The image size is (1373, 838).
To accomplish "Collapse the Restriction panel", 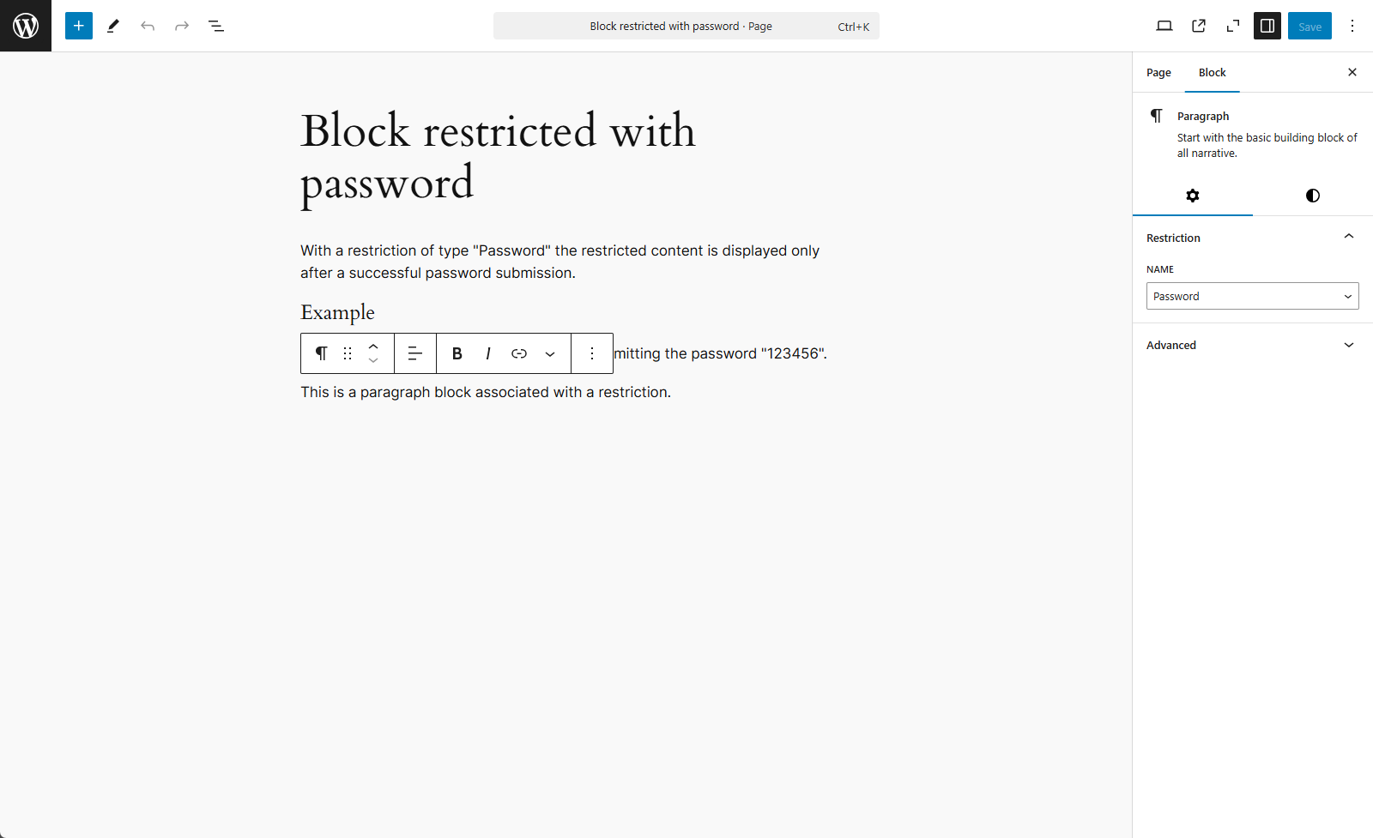I will [x=1348, y=237].
